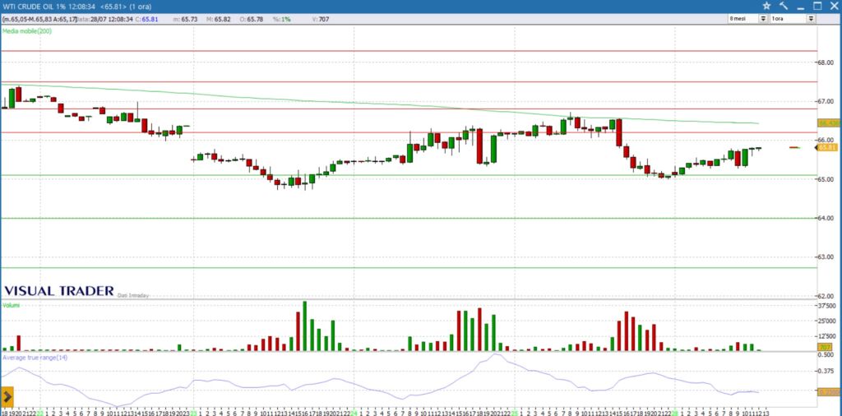Click the 64.00 price axis label
This screenshot has height=416, width=842.
(x=826, y=218)
